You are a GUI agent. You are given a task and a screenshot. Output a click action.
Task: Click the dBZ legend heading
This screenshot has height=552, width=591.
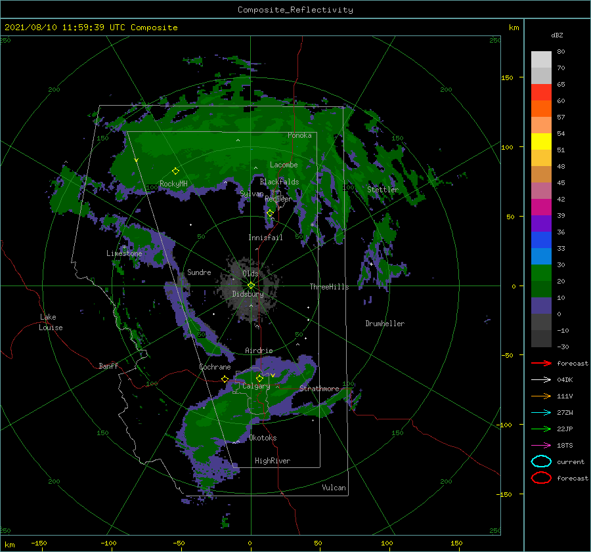tap(557, 35)
